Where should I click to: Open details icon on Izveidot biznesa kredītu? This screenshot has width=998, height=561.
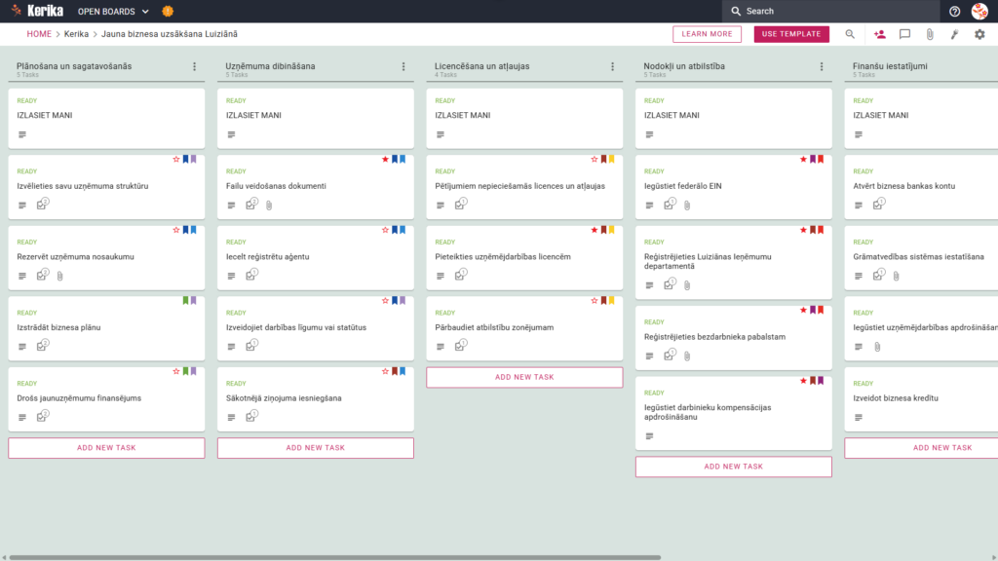click(x=859, y=417)
